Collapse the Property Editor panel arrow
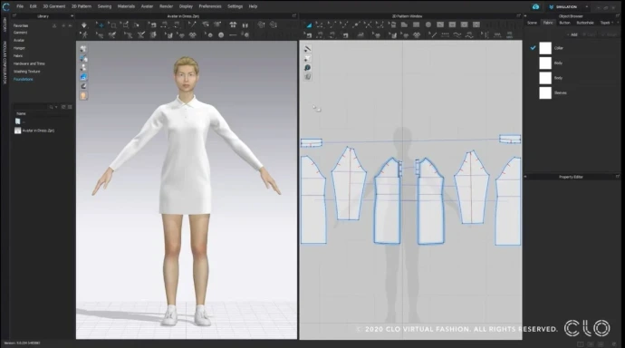Image resolution: width=625 pixels, height=348 pixels. tap(525, 177)
